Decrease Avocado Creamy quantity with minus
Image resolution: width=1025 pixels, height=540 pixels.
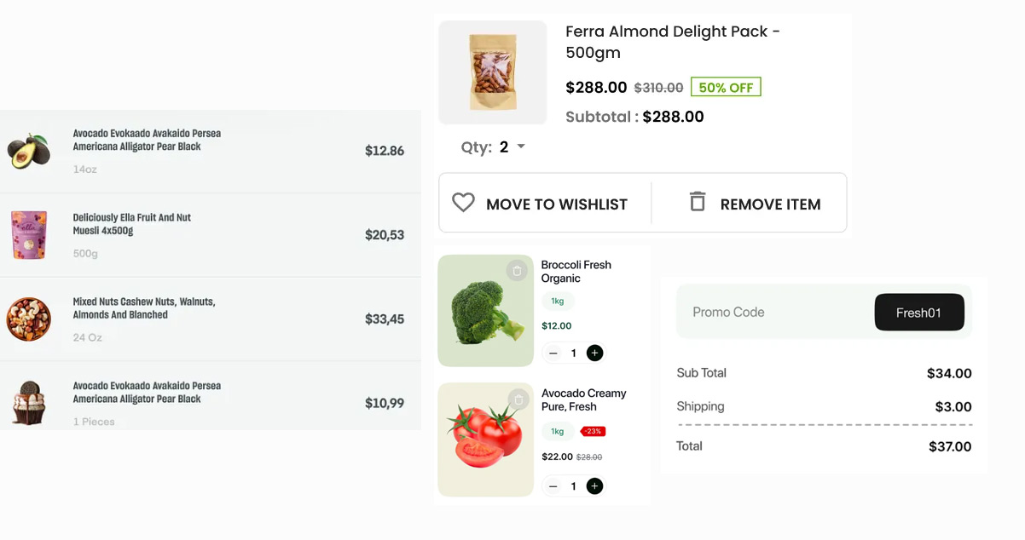pyautogui.click(x=553, y=486)
